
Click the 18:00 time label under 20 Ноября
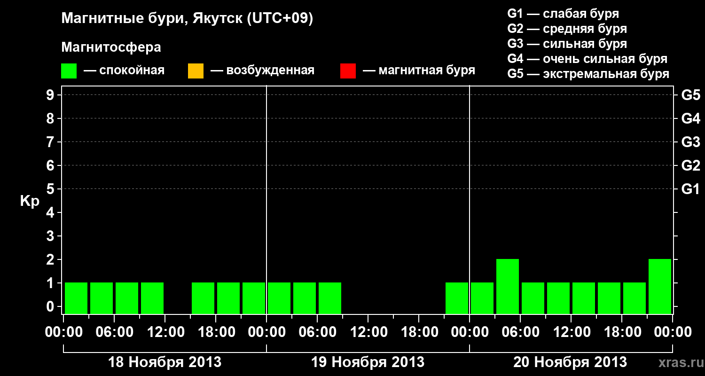622,332
